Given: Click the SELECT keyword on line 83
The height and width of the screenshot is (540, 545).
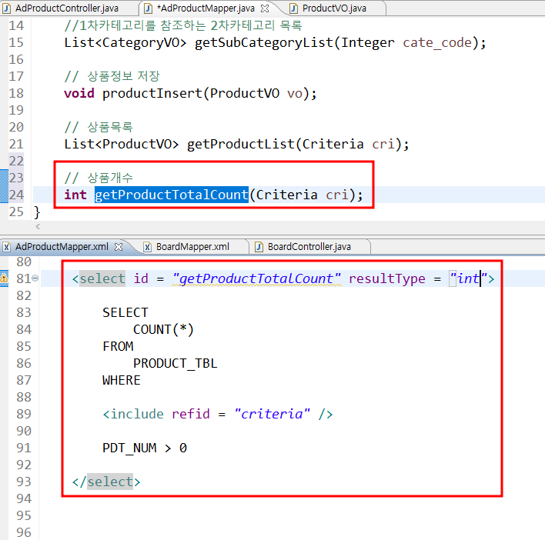Looking at the screenshot, I should point(125,312).
